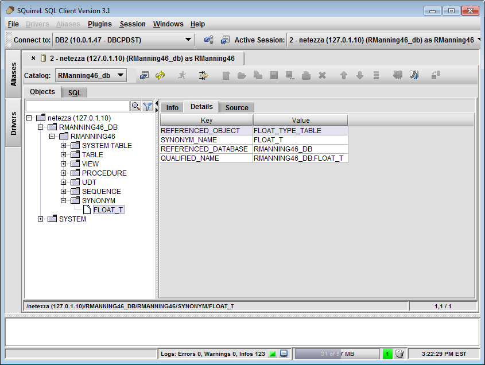Collapse the SYNONYM tree node
This screenshot has width=485, height=365.
pyautogui.click(x=64, y=201)
